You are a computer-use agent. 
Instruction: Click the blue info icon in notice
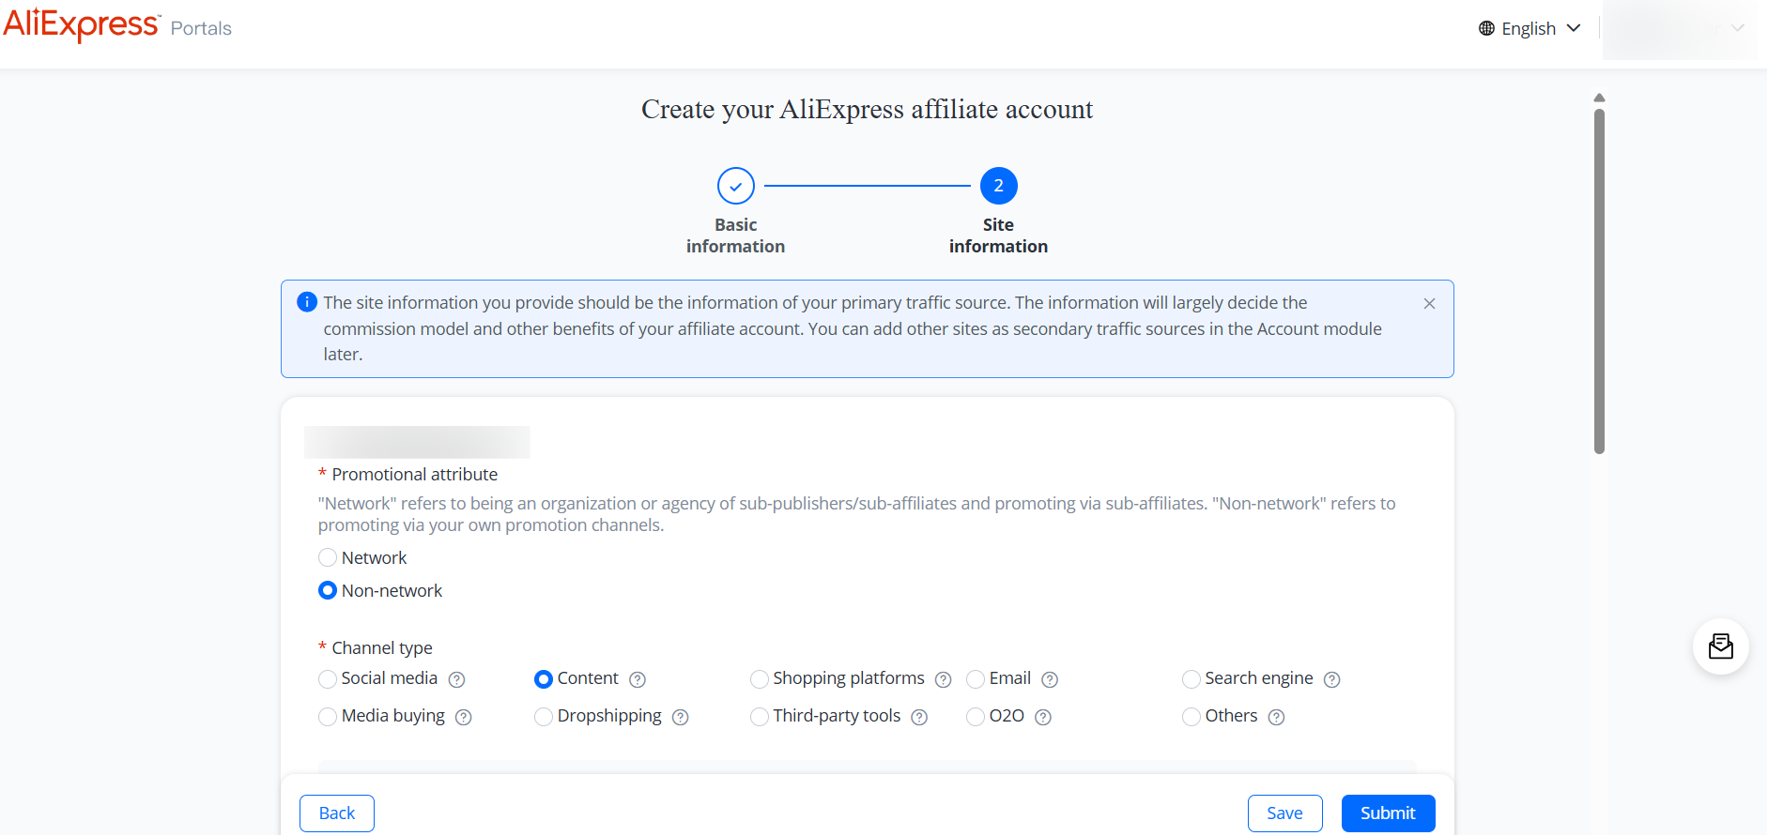click(x=307, y=302)
